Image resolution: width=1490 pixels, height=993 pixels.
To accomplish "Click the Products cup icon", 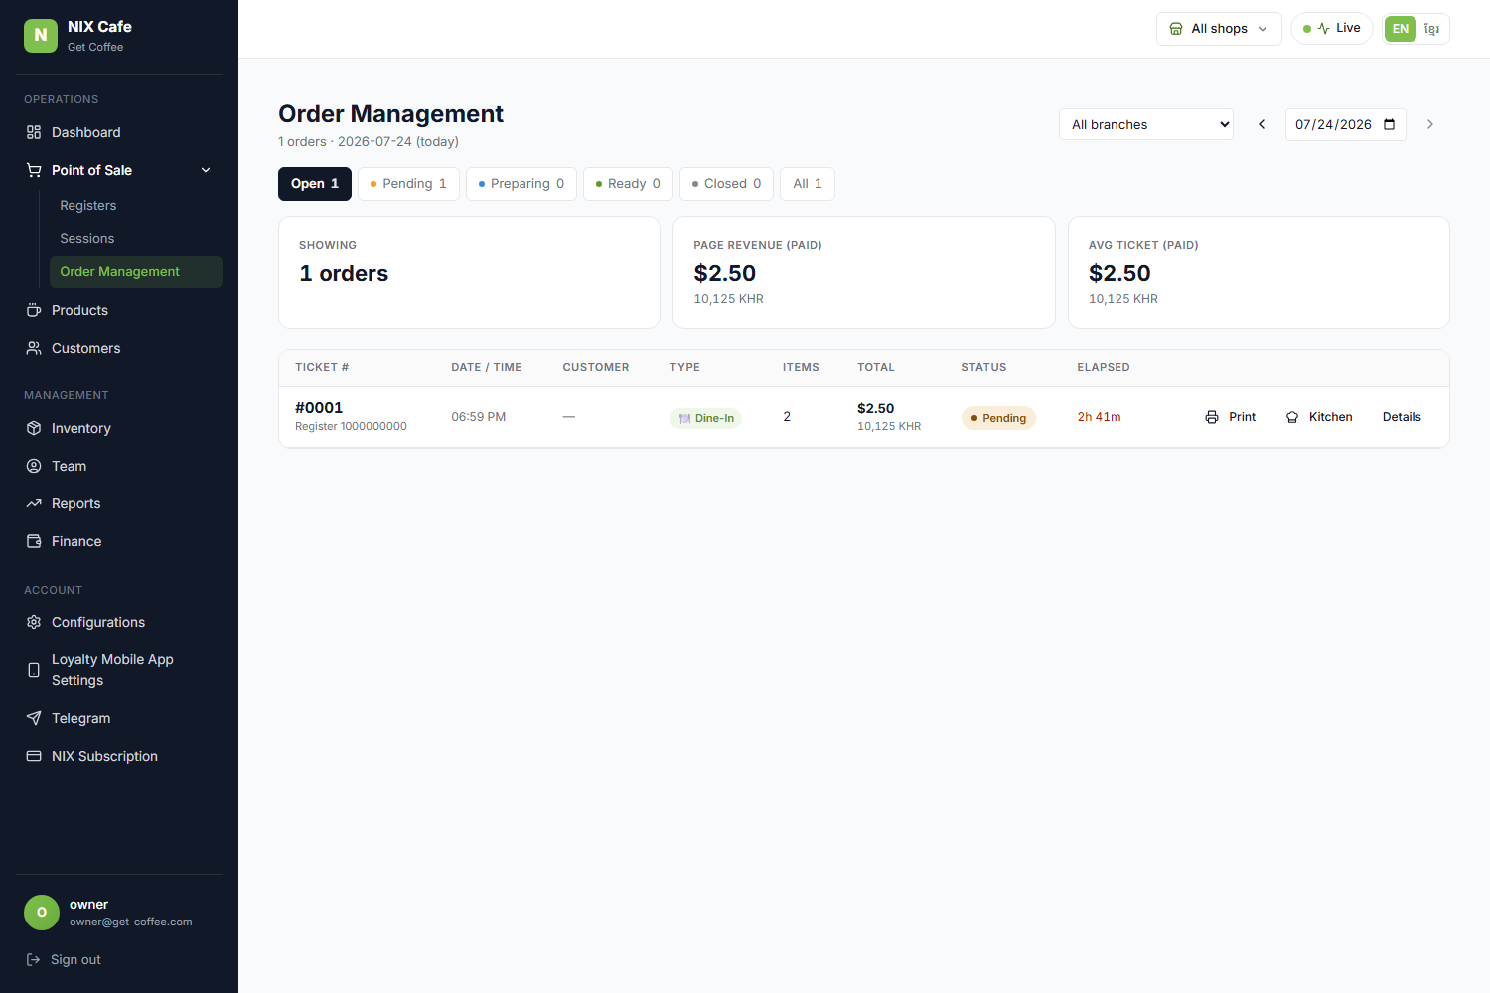I will tap(34, 310).
